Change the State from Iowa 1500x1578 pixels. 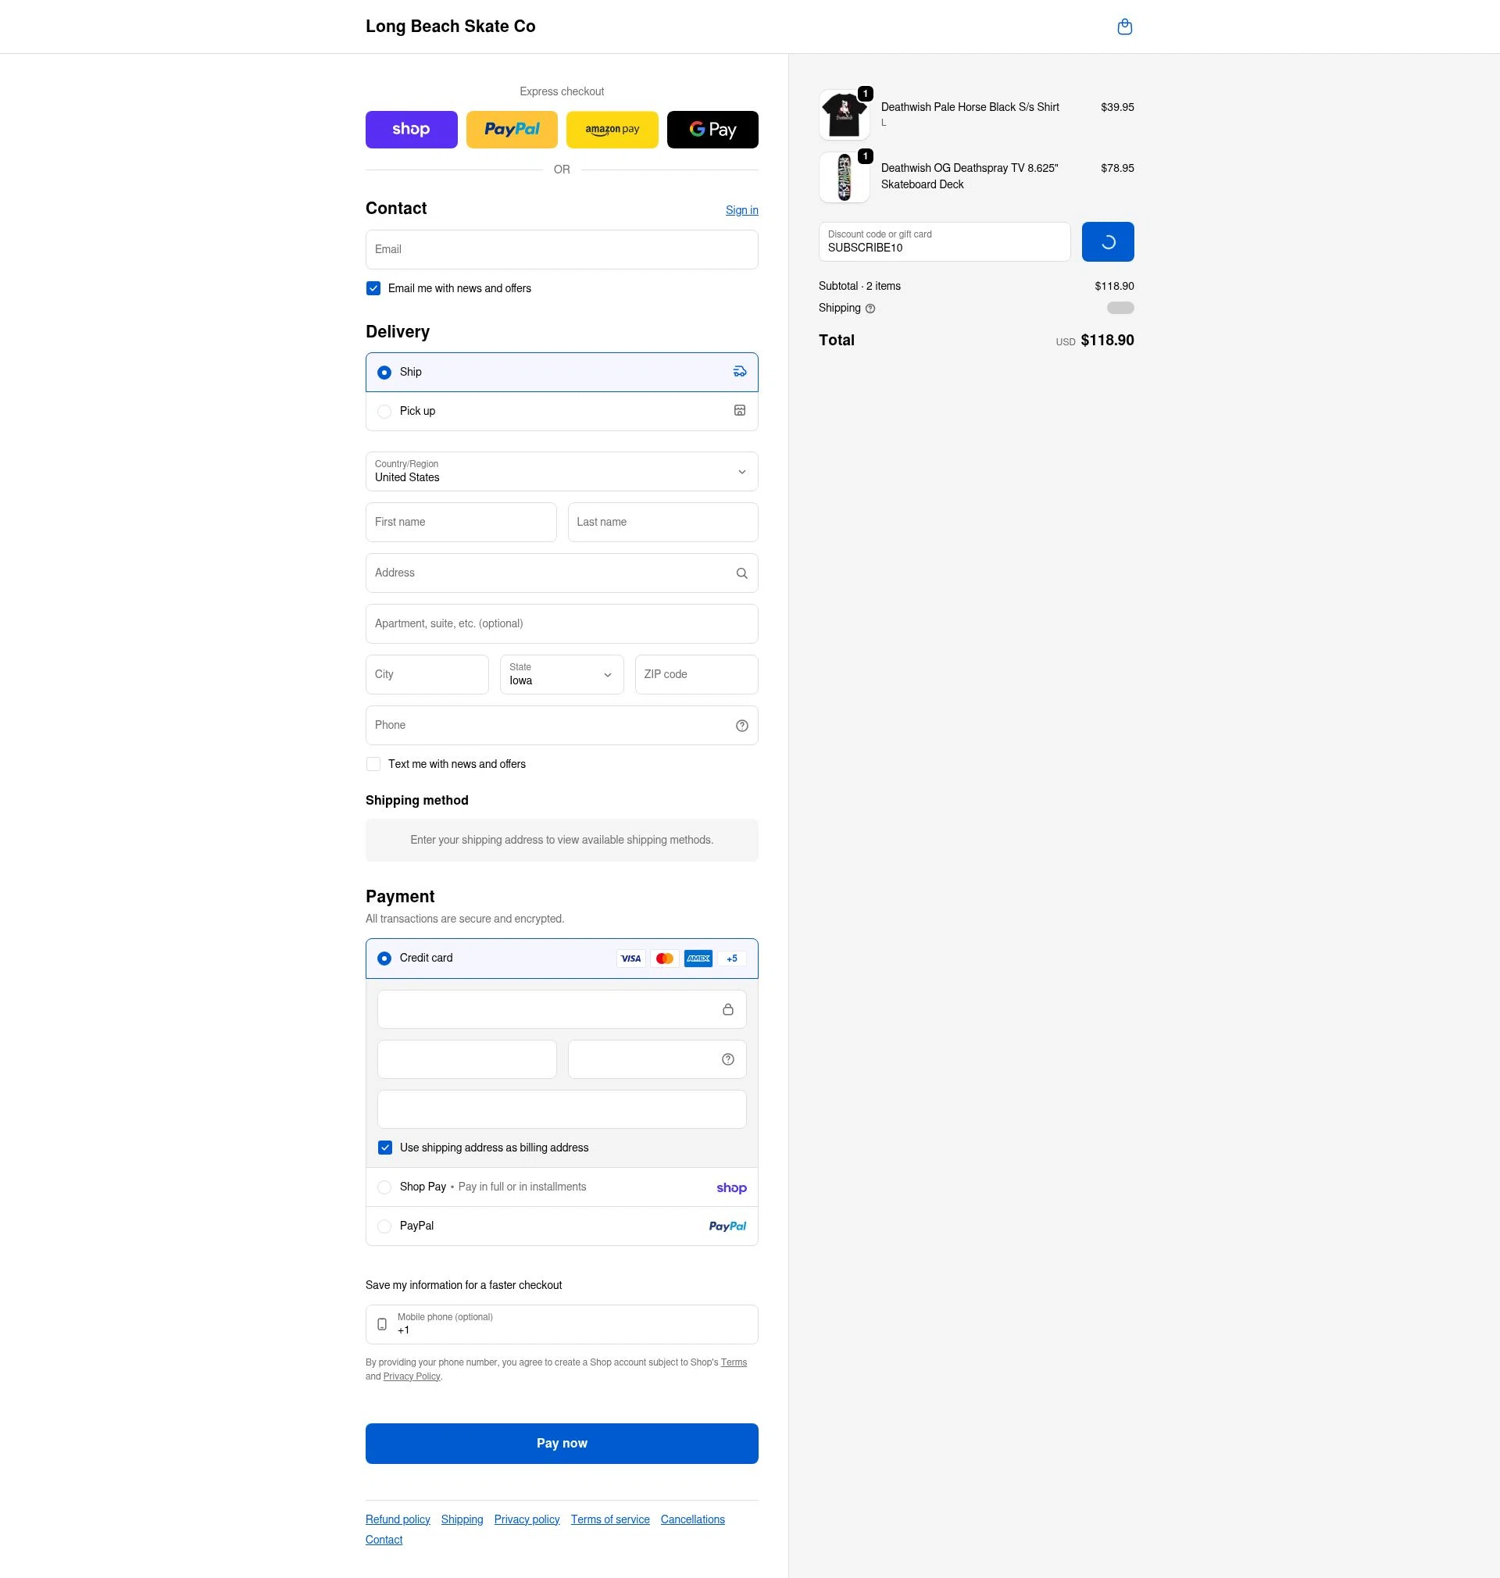559,674
